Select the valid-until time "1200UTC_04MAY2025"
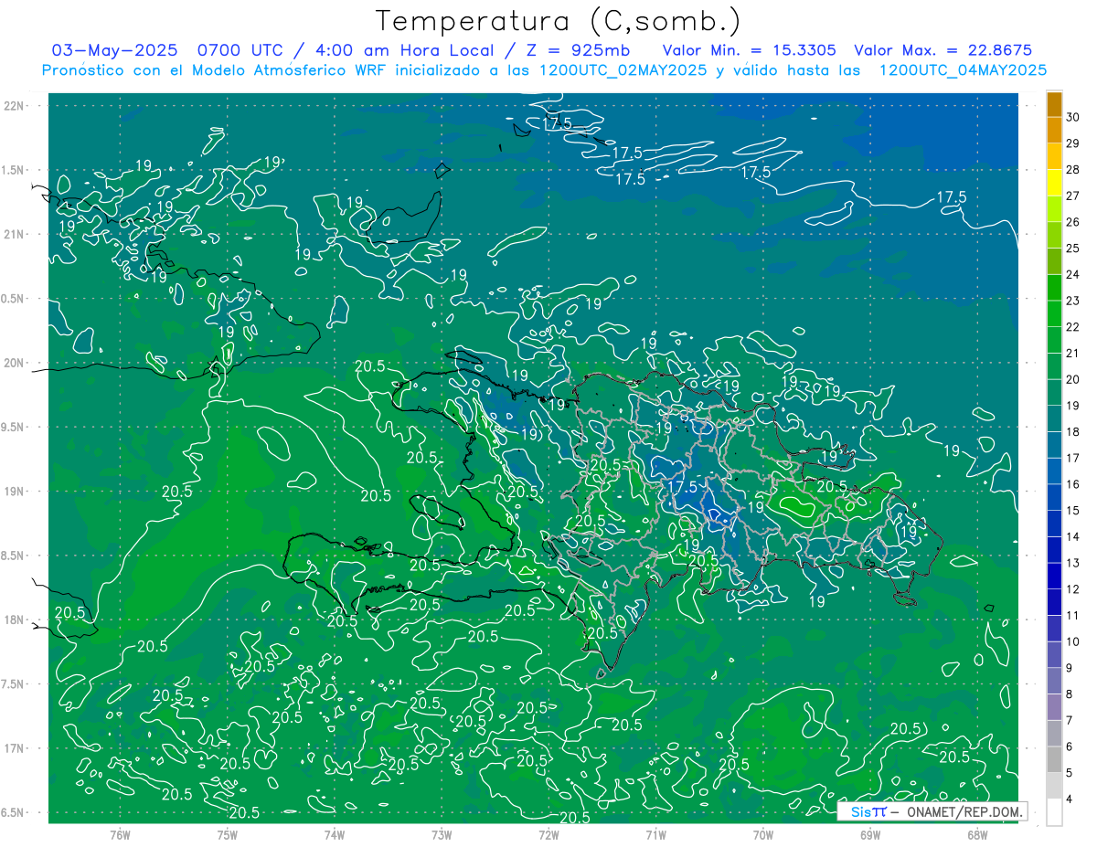Screen dimensions: 1097x847 point(963,70)
